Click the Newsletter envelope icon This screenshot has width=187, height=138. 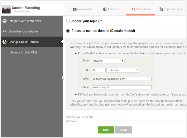(74, 9)
